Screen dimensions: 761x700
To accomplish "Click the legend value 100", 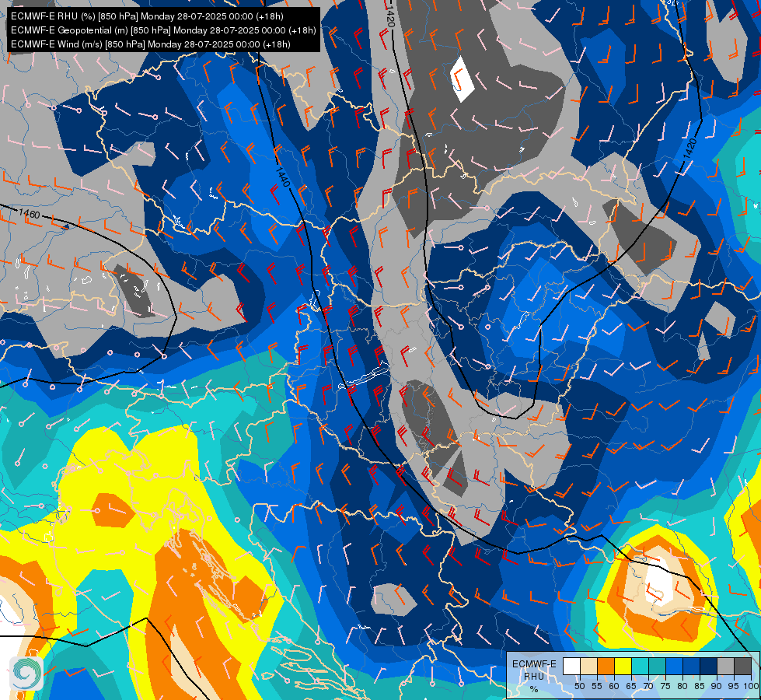I will click(x=752, y=686).
